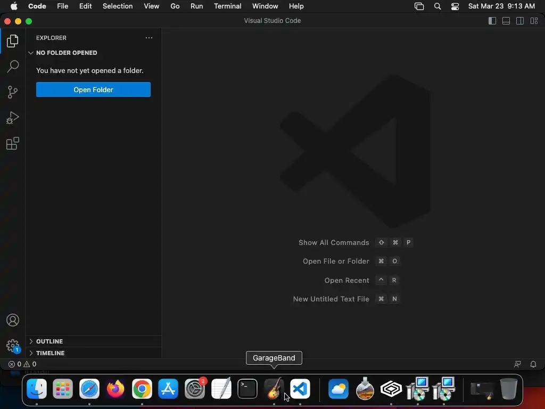Click the Open Recent shortcut hint
Image resolution: width=545 pixels, height=409 pixels.
(361, 280)
